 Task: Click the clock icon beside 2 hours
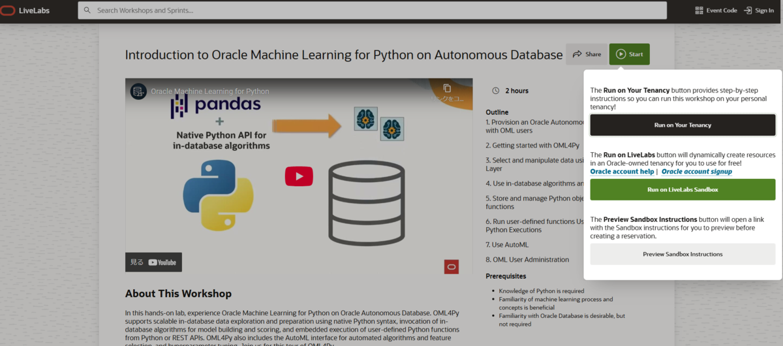pyautogui.click(x=495, y=91)
